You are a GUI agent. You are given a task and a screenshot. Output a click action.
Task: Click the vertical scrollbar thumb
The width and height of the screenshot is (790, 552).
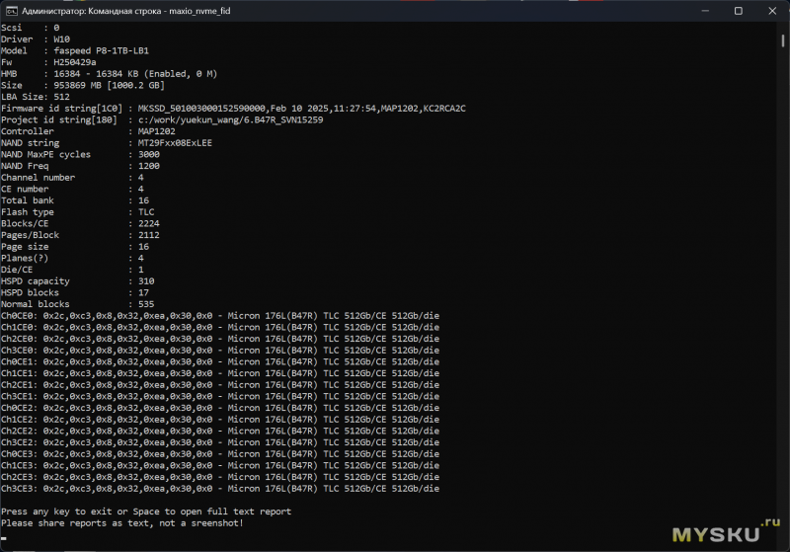coord(782,40)
